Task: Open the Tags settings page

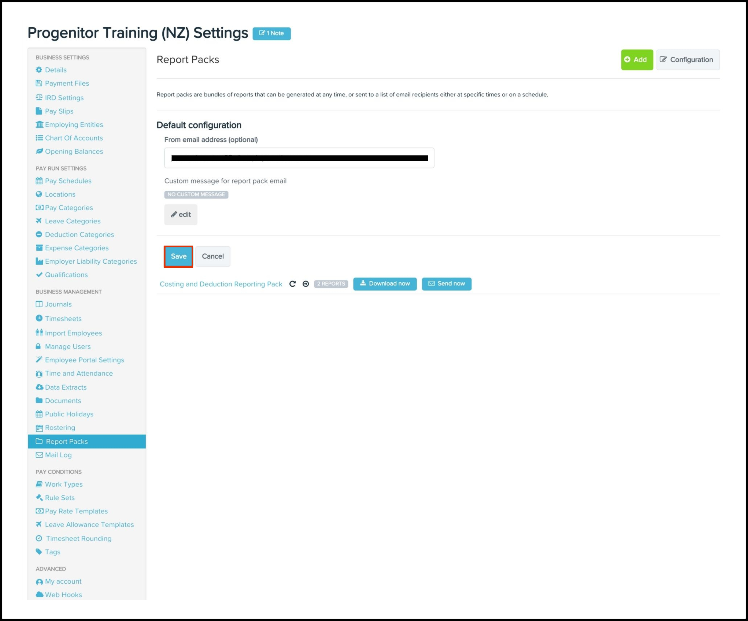Action: click(53, 552)
